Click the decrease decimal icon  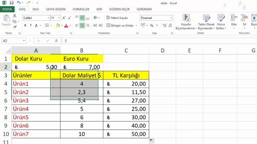click(x=170, y=26)
